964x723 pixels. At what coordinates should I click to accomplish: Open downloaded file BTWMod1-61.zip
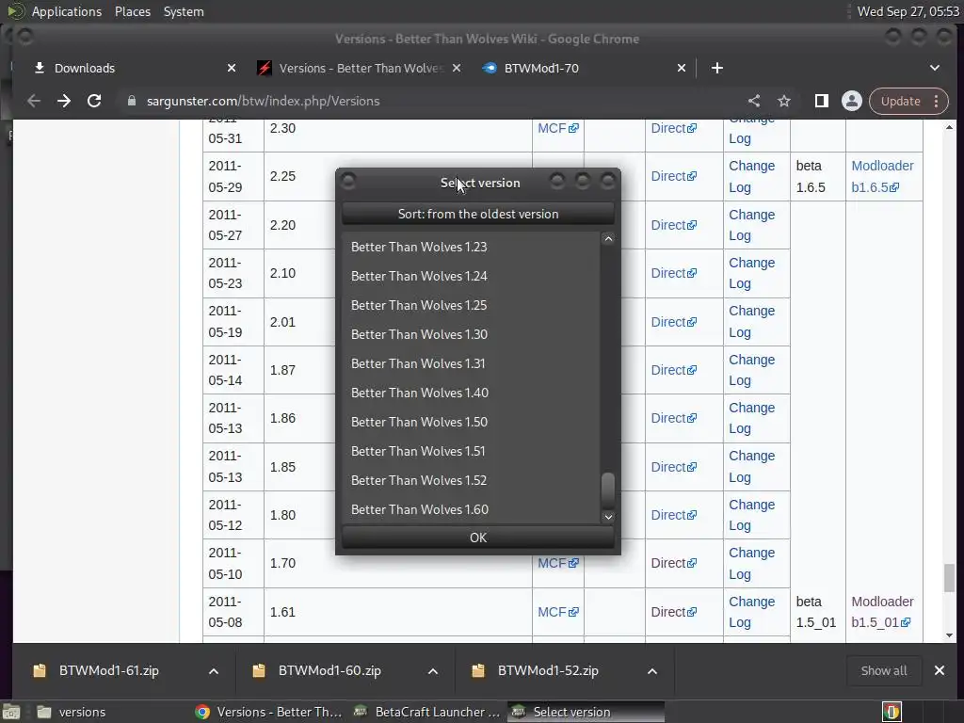coord(109,670)
